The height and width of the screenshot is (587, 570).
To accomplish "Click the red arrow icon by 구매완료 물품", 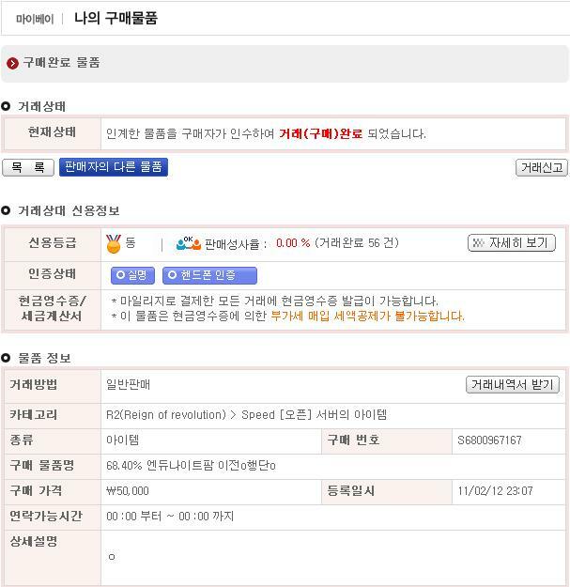I will (12, 63).
